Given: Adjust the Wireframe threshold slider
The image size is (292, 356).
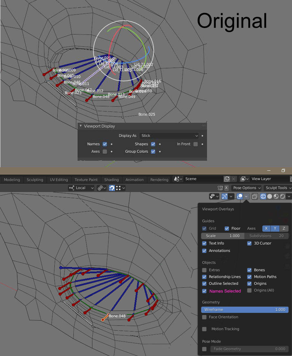Looking at the screenshot, I should pos(245,310).
